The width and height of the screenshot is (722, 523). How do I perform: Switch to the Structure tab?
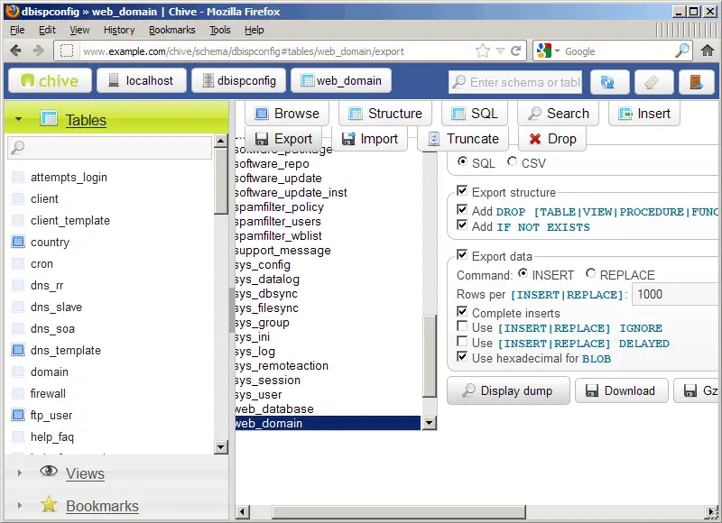(385, 113)
